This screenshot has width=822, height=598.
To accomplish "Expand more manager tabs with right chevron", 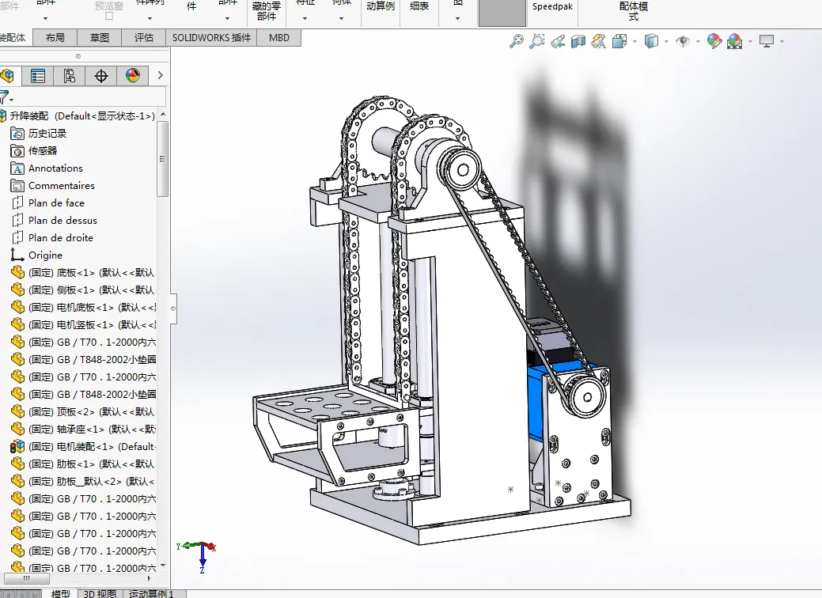I will click(161, 76).
